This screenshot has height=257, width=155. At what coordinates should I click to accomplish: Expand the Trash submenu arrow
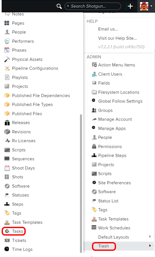click(x=150, y=246)
